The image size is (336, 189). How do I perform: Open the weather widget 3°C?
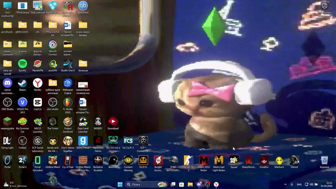coord(15,184)
